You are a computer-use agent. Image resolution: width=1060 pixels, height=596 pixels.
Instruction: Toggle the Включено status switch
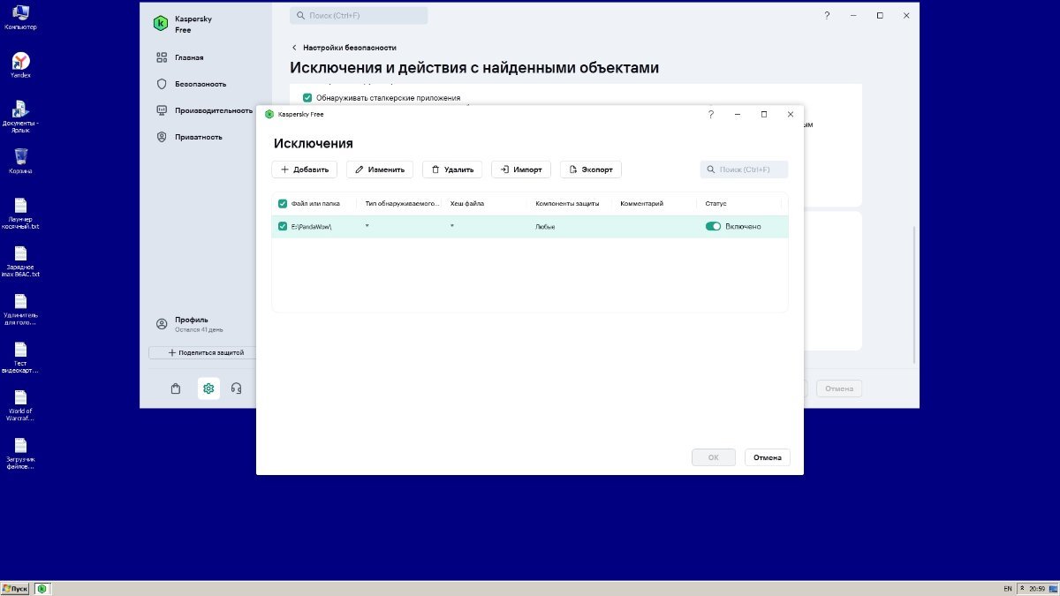(713, 227)
